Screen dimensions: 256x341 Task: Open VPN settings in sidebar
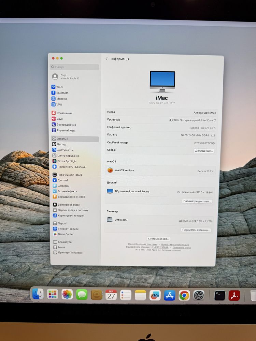[57, 105]
